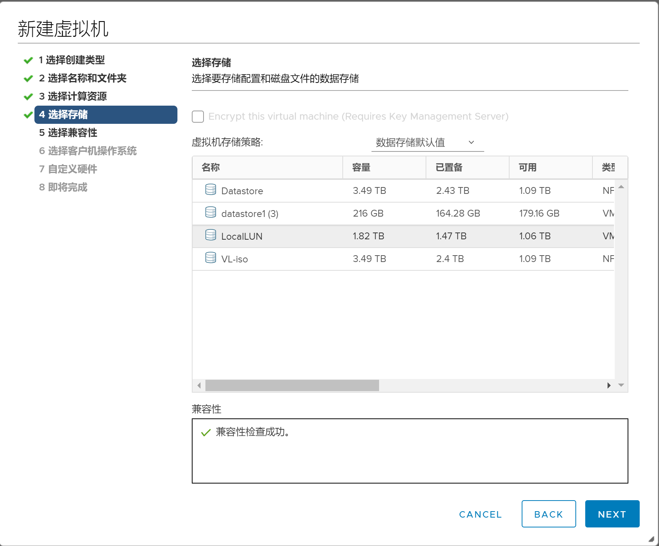Click the LocalLUN database icon
The height and width of the screenshot is (546, 659).
click(x=211, y=235)
